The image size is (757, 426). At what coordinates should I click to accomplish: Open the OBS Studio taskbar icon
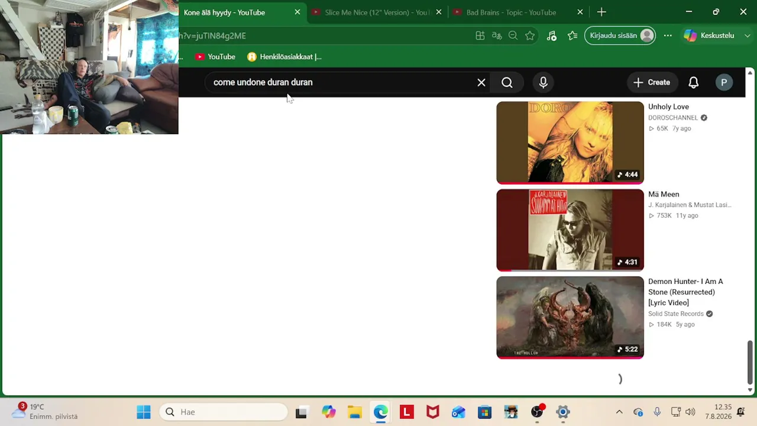click(537, 412)
